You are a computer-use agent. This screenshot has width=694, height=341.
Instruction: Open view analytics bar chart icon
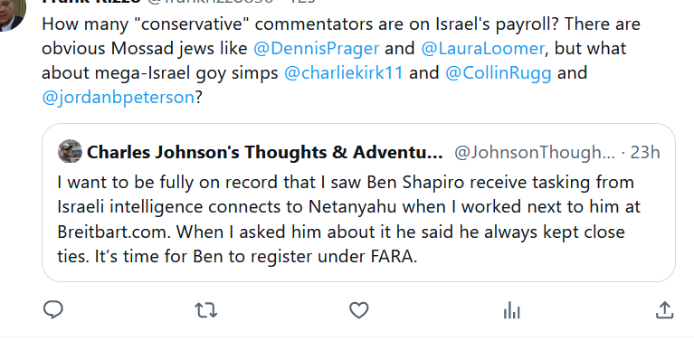click(511, 310)
